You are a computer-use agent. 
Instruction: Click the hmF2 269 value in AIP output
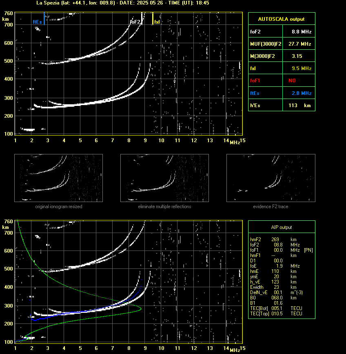tap(275, 240)
